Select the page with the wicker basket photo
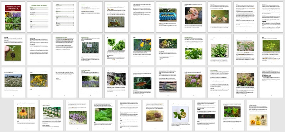Image resolution: width=285 pixels, height=132 pixels. click(116, 17)
